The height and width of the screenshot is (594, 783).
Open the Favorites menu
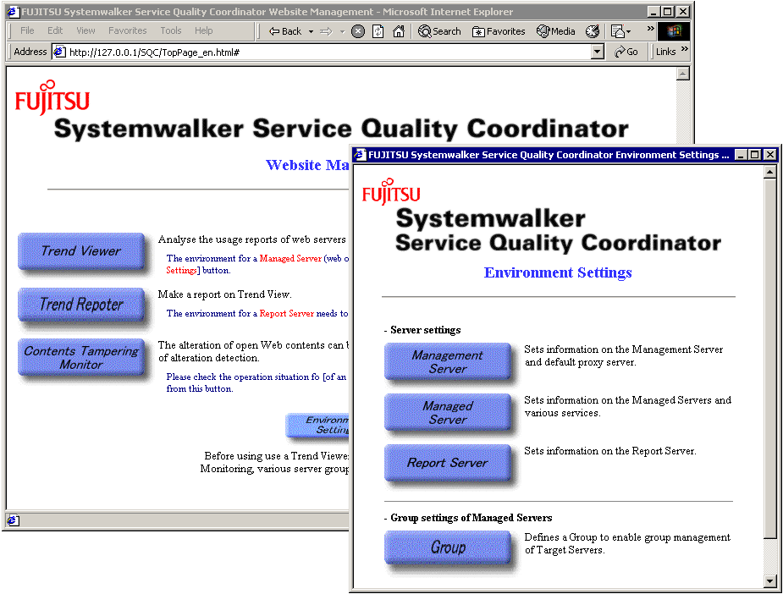[x=127, y=30]
